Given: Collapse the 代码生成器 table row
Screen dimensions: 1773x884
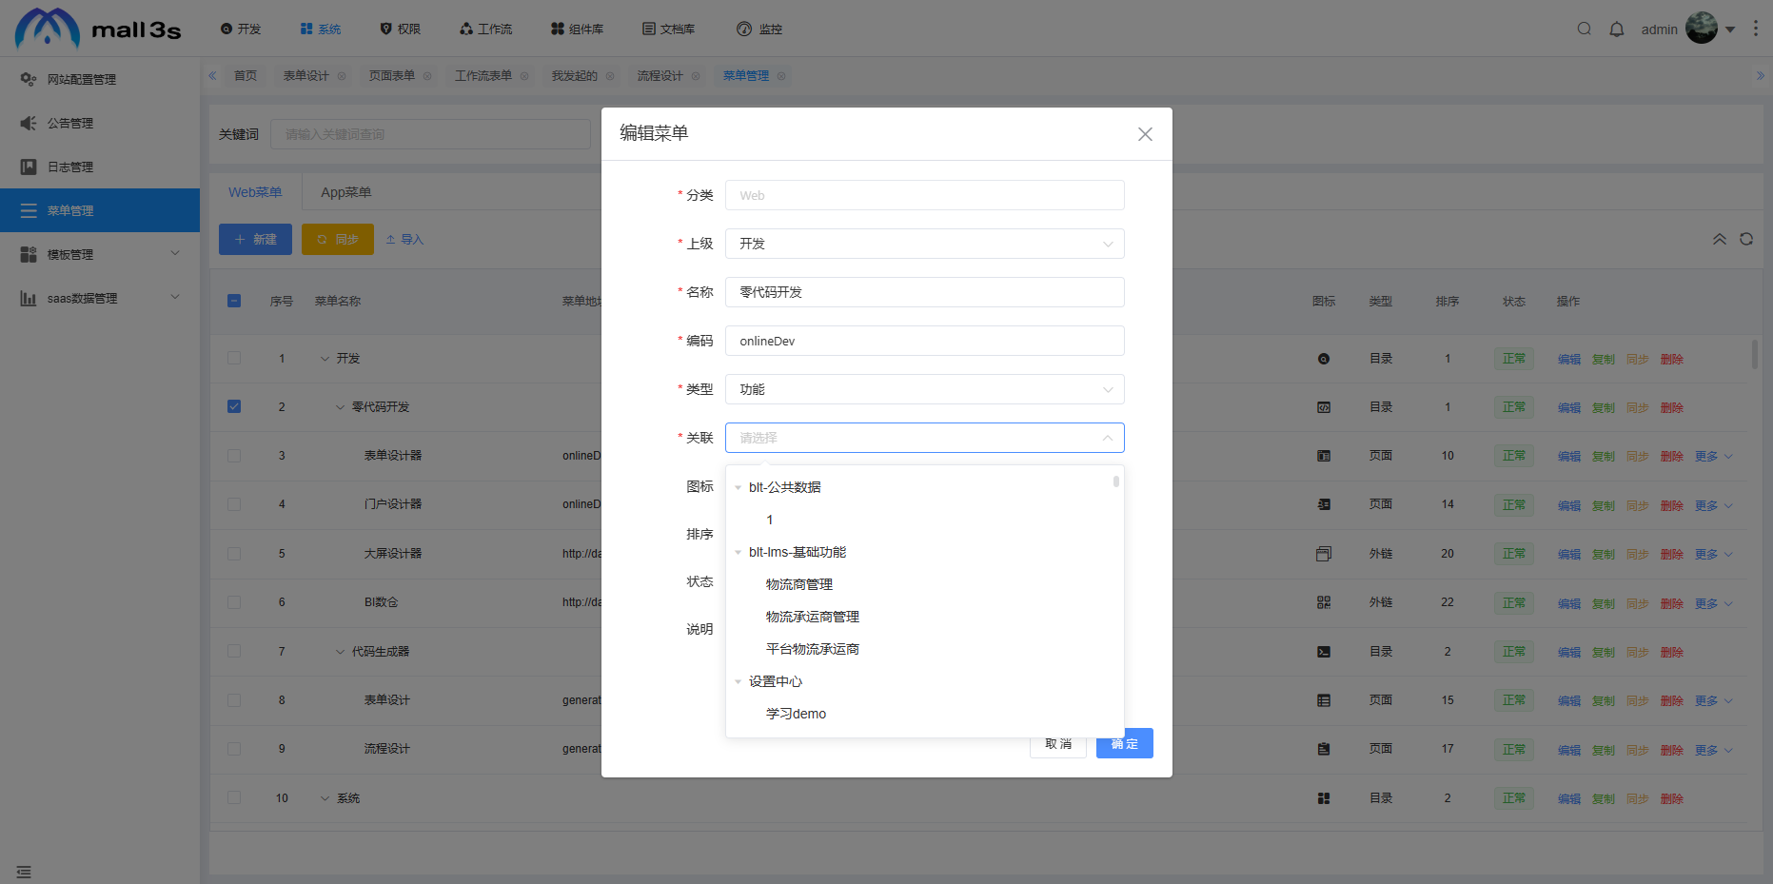Looking at the screenshot, I should point(341,652).
